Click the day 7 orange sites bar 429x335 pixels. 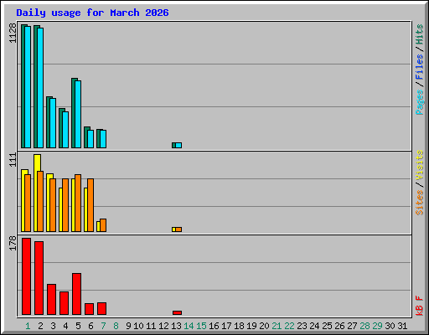click(103, 225)
